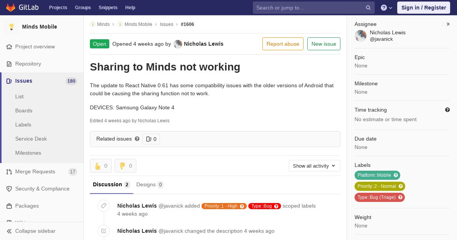Click the green Open status badge
Viewport: 457px width, 240px height.
pos(99,44)
